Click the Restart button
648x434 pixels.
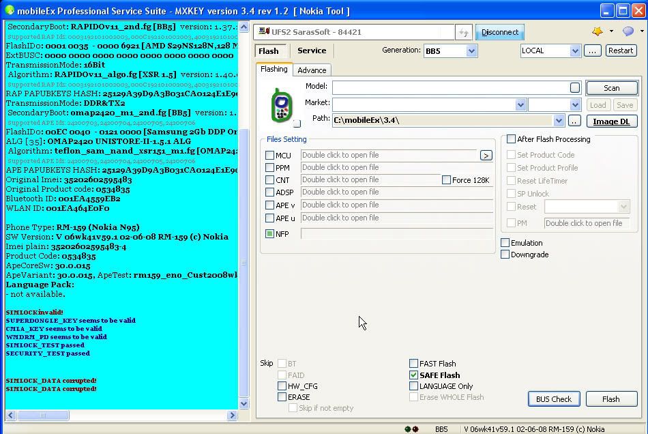tap(621, 50)
